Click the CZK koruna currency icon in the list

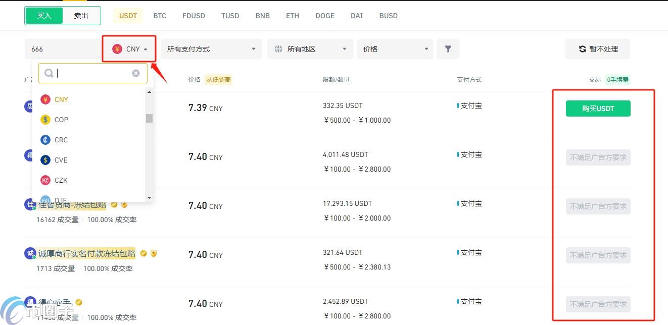coord(45,180)
